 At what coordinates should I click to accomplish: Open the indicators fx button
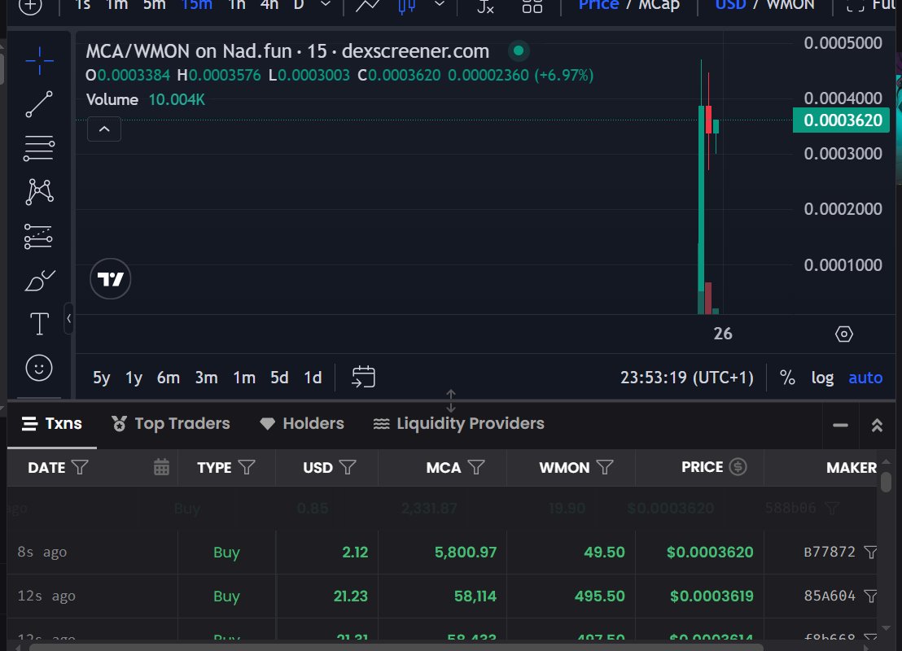[x=485, y=6]
